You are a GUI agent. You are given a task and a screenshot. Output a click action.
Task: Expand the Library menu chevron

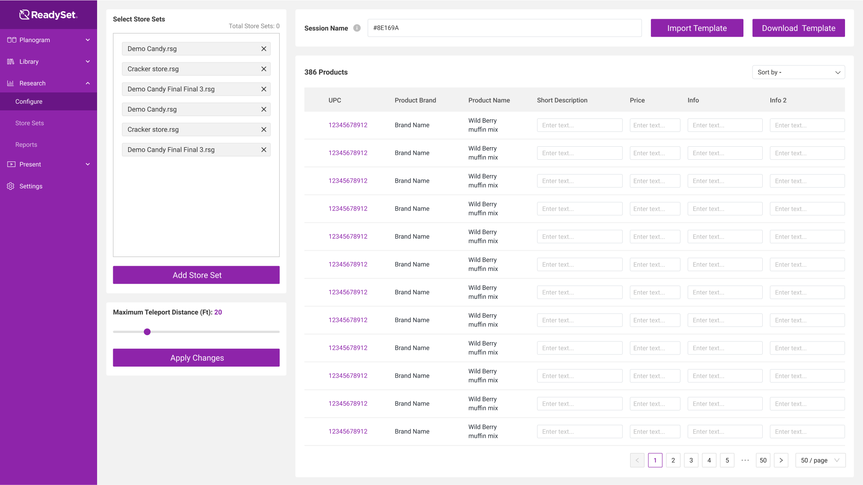point(88,61)
